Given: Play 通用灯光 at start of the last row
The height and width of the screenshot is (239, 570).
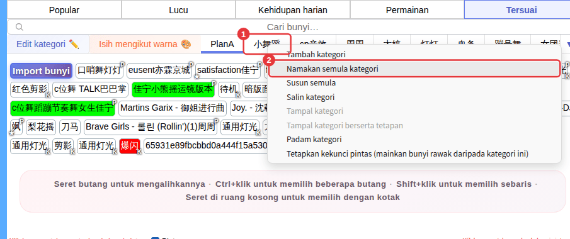Looking at the screenshot, I should [30, 146].
